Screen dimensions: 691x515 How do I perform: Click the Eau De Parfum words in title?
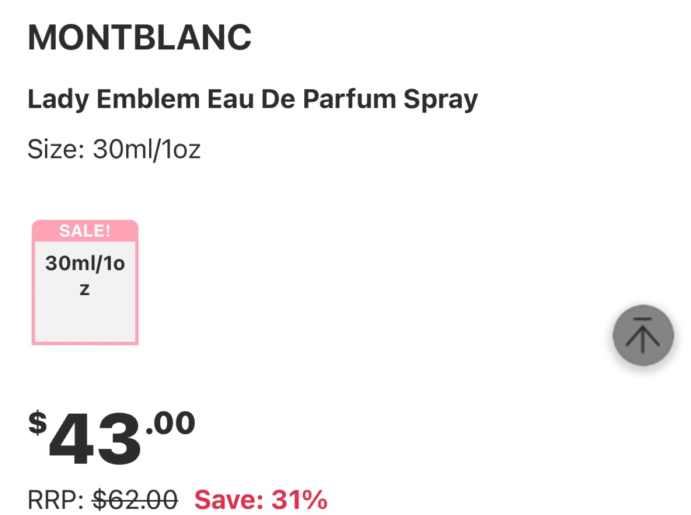[300, 99]
